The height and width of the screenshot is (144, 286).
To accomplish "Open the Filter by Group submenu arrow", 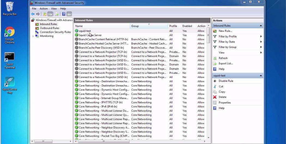I will pyautogui.click(x=261, y=47).
